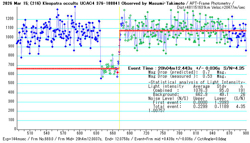Click the 'Statistical analysis of Light Intensity' heading
250x143 pixels.
pyautogui.click(x=197, y=82)
